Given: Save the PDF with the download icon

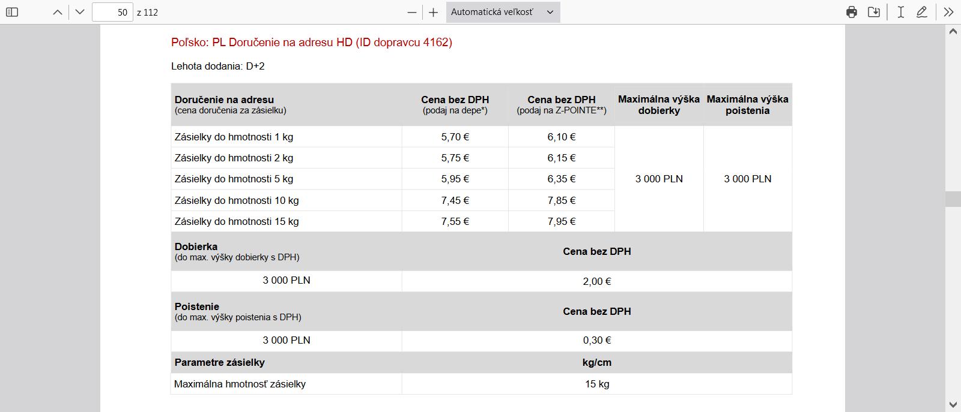Looking at the screenshot, I should coord(874,12).
